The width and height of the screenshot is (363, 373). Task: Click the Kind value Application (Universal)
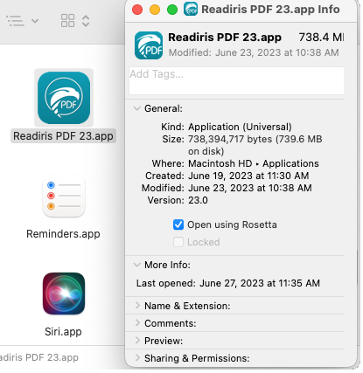[240, 127]
